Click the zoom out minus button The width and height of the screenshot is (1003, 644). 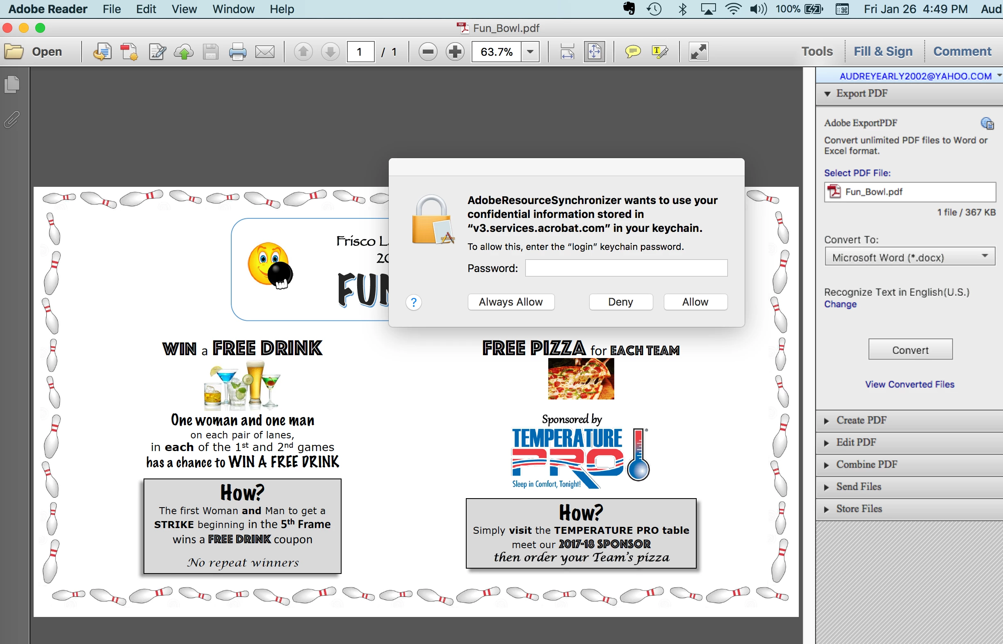[428, 52]
